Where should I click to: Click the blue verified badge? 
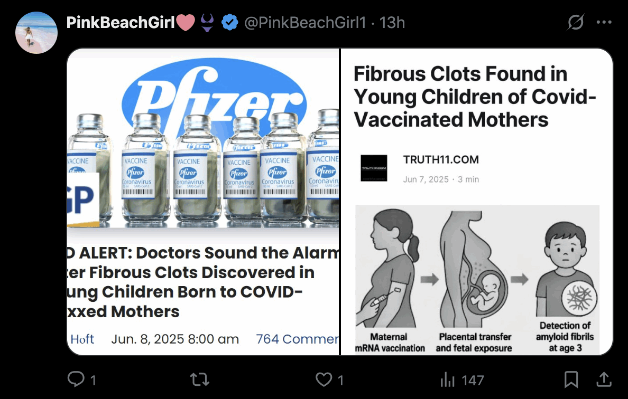[x=229, y=23]
